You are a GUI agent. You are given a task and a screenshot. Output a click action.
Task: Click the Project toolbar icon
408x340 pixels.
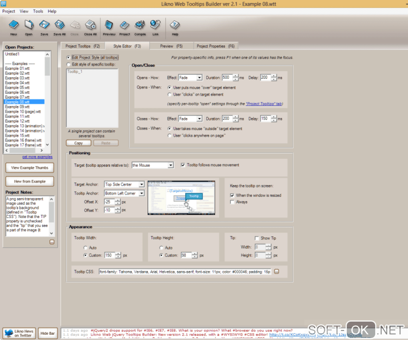click(124, 27)
